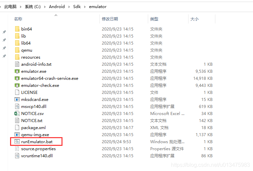Select the qemu folder icon
253x171 pixels.
pyautogui.click(x=17, y=50)
